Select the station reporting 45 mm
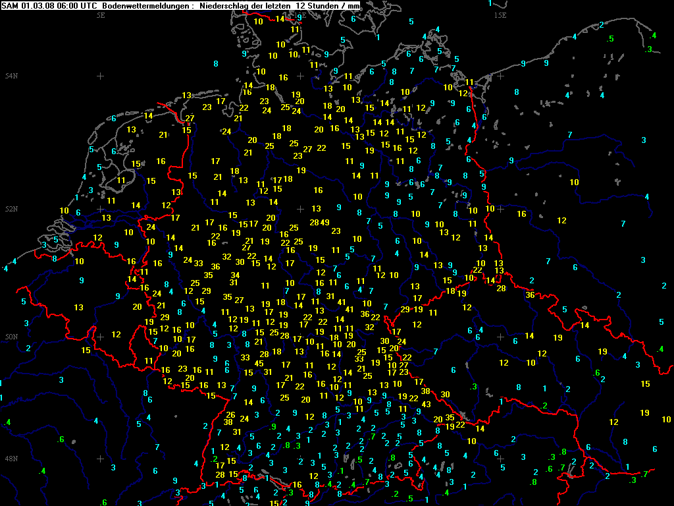This screenshot has height=506, width=674. (259, 364)
